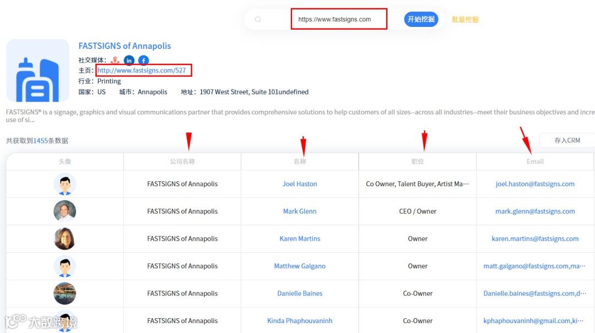This screenshot has height=333, width=595.
Task: Open the red anchor social media icon
Action: 115,60
